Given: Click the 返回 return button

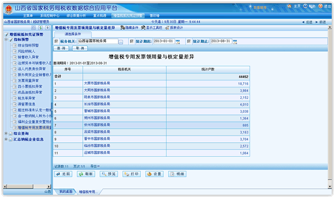Looking at the screenshot, I should [x=63, y=174].
